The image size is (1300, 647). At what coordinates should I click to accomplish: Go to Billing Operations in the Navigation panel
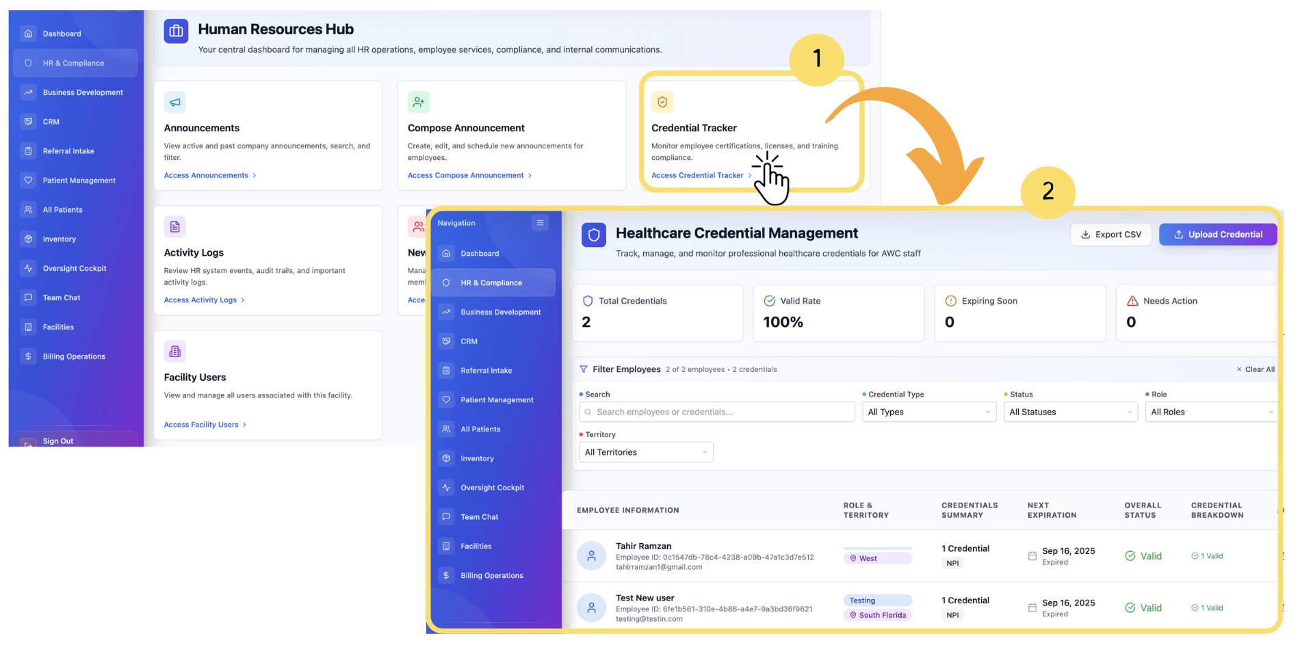click(491, 576)
